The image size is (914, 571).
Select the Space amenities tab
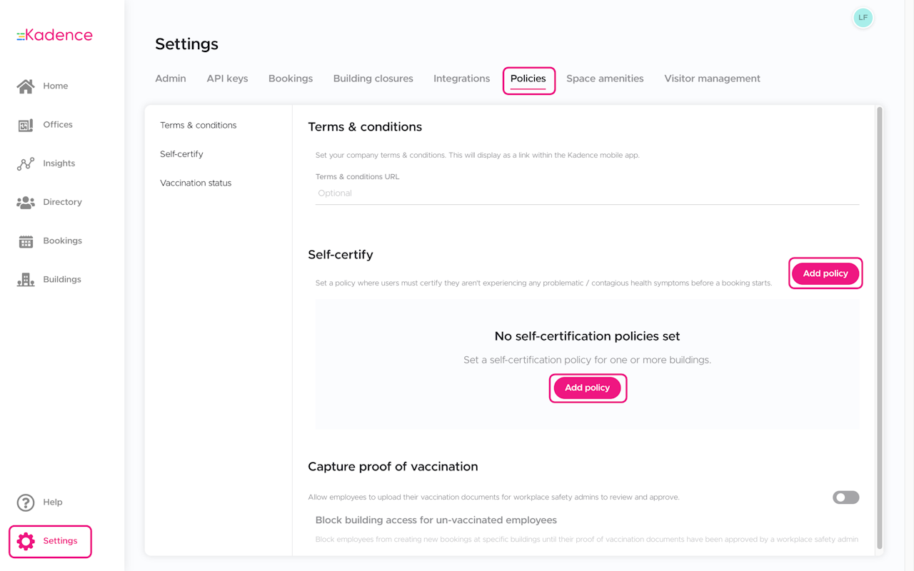[x=605, y=79]
